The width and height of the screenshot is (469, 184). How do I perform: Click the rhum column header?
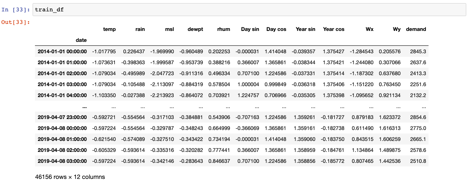pos(224,29)
